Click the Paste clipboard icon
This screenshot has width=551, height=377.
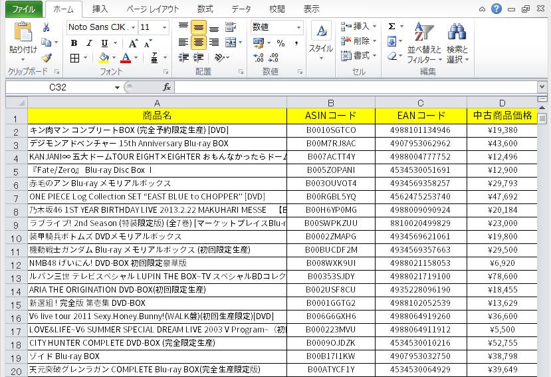[x=23, y=33]
